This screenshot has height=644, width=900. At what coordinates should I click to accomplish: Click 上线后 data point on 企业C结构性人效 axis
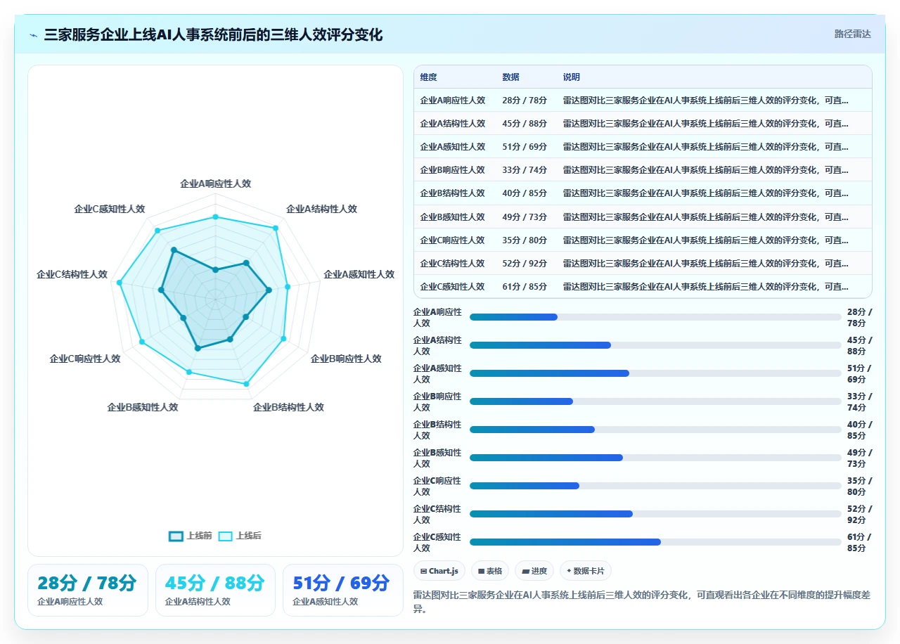(120, 283)
